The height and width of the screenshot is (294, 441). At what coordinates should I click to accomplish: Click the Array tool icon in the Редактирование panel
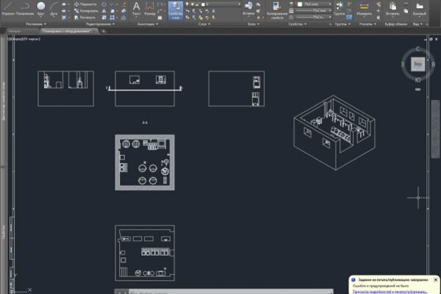pyautogui.click(x=112, y=18)
